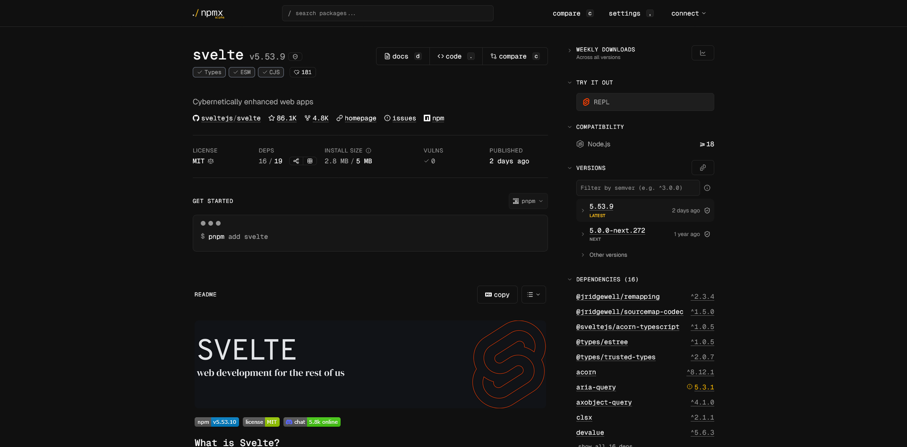
Task: Expand the Weekly Downloads section
Action: [x=570, y=50]
